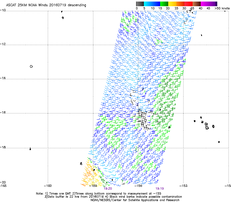231x202 pixels.
Task: Click the yellow 20-25 knots legend segment
Action: coord(172,4)
